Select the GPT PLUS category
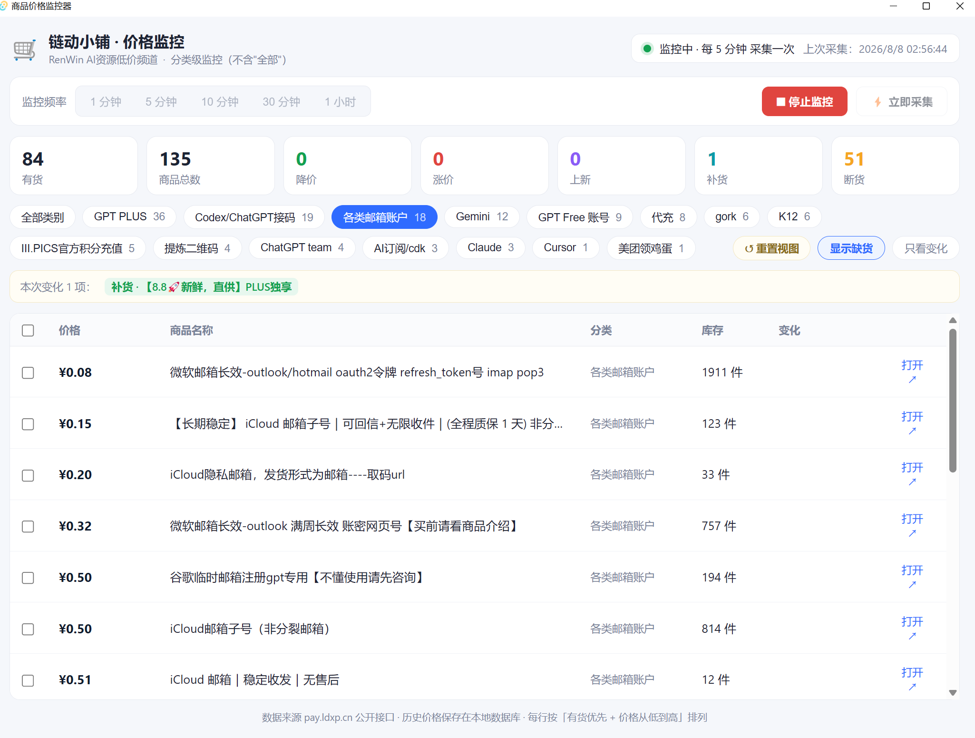 pos(129,217)
